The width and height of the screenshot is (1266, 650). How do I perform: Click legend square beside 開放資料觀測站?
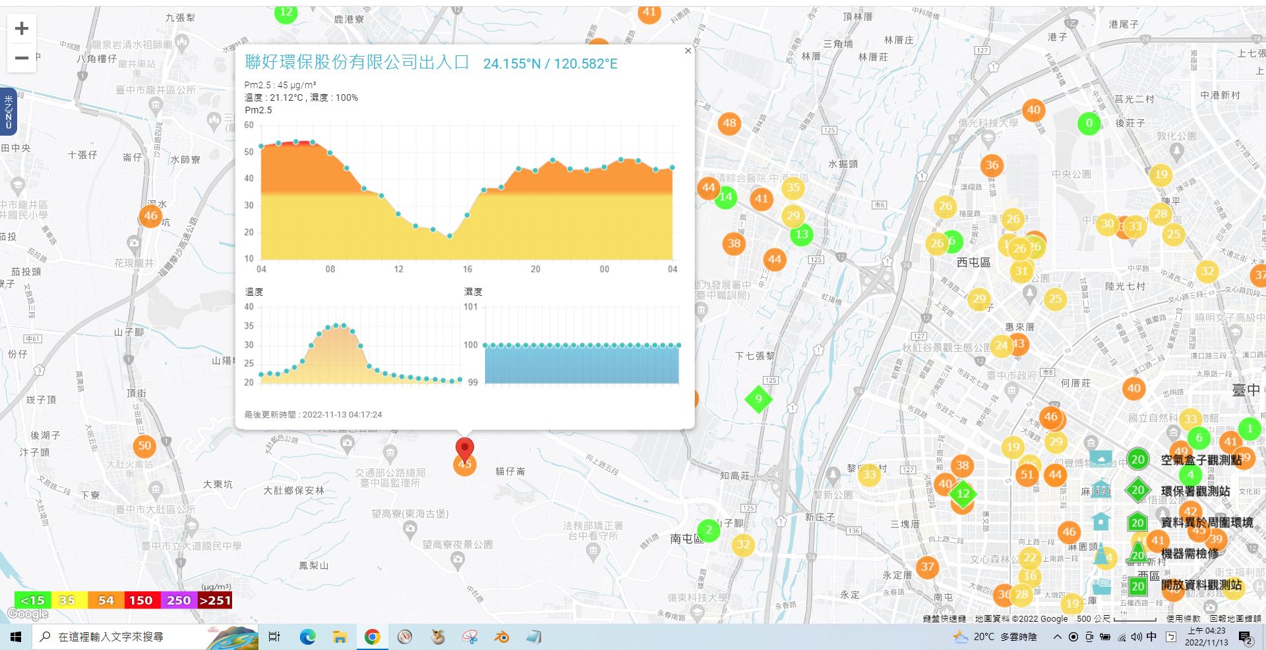(x=1137, y=586)
